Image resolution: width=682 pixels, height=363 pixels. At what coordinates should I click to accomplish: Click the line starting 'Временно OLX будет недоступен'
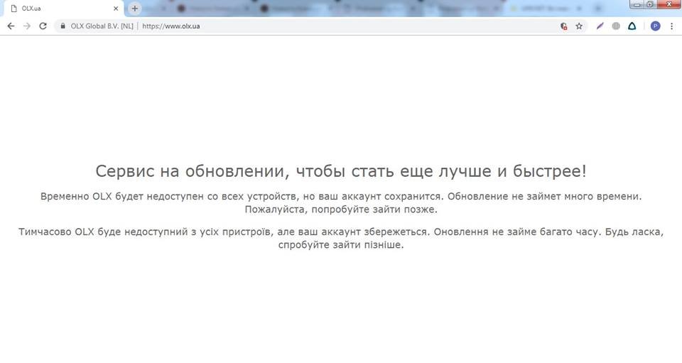pos(341,197)
